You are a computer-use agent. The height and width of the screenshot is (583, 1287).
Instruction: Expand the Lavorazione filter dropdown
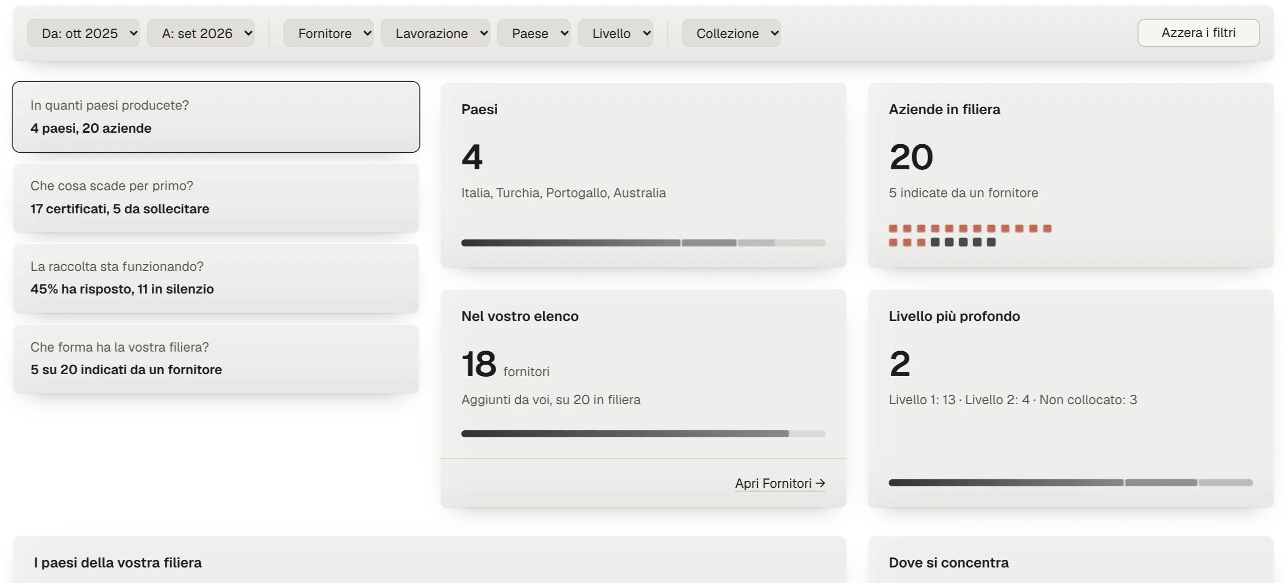point(436,33)
